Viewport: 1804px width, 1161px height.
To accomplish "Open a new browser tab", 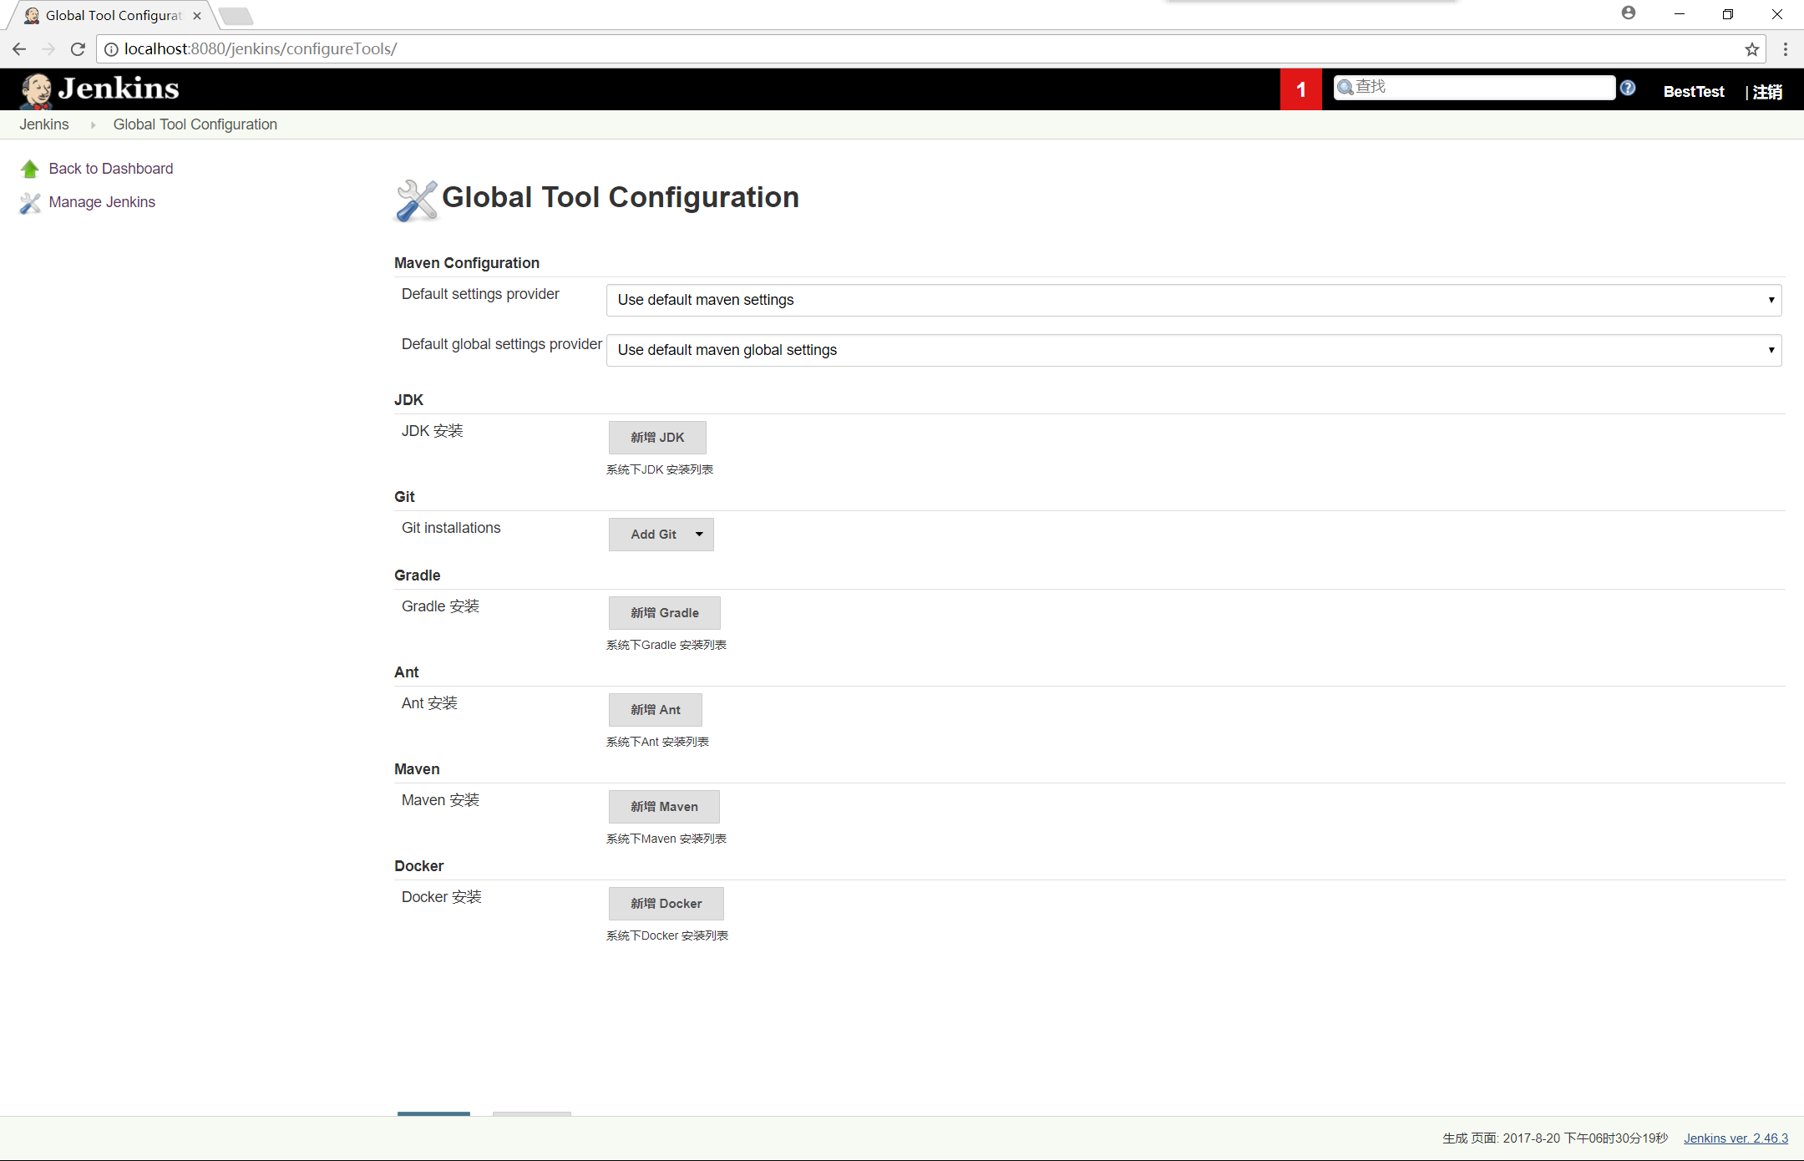I will (x=236, y=16).
